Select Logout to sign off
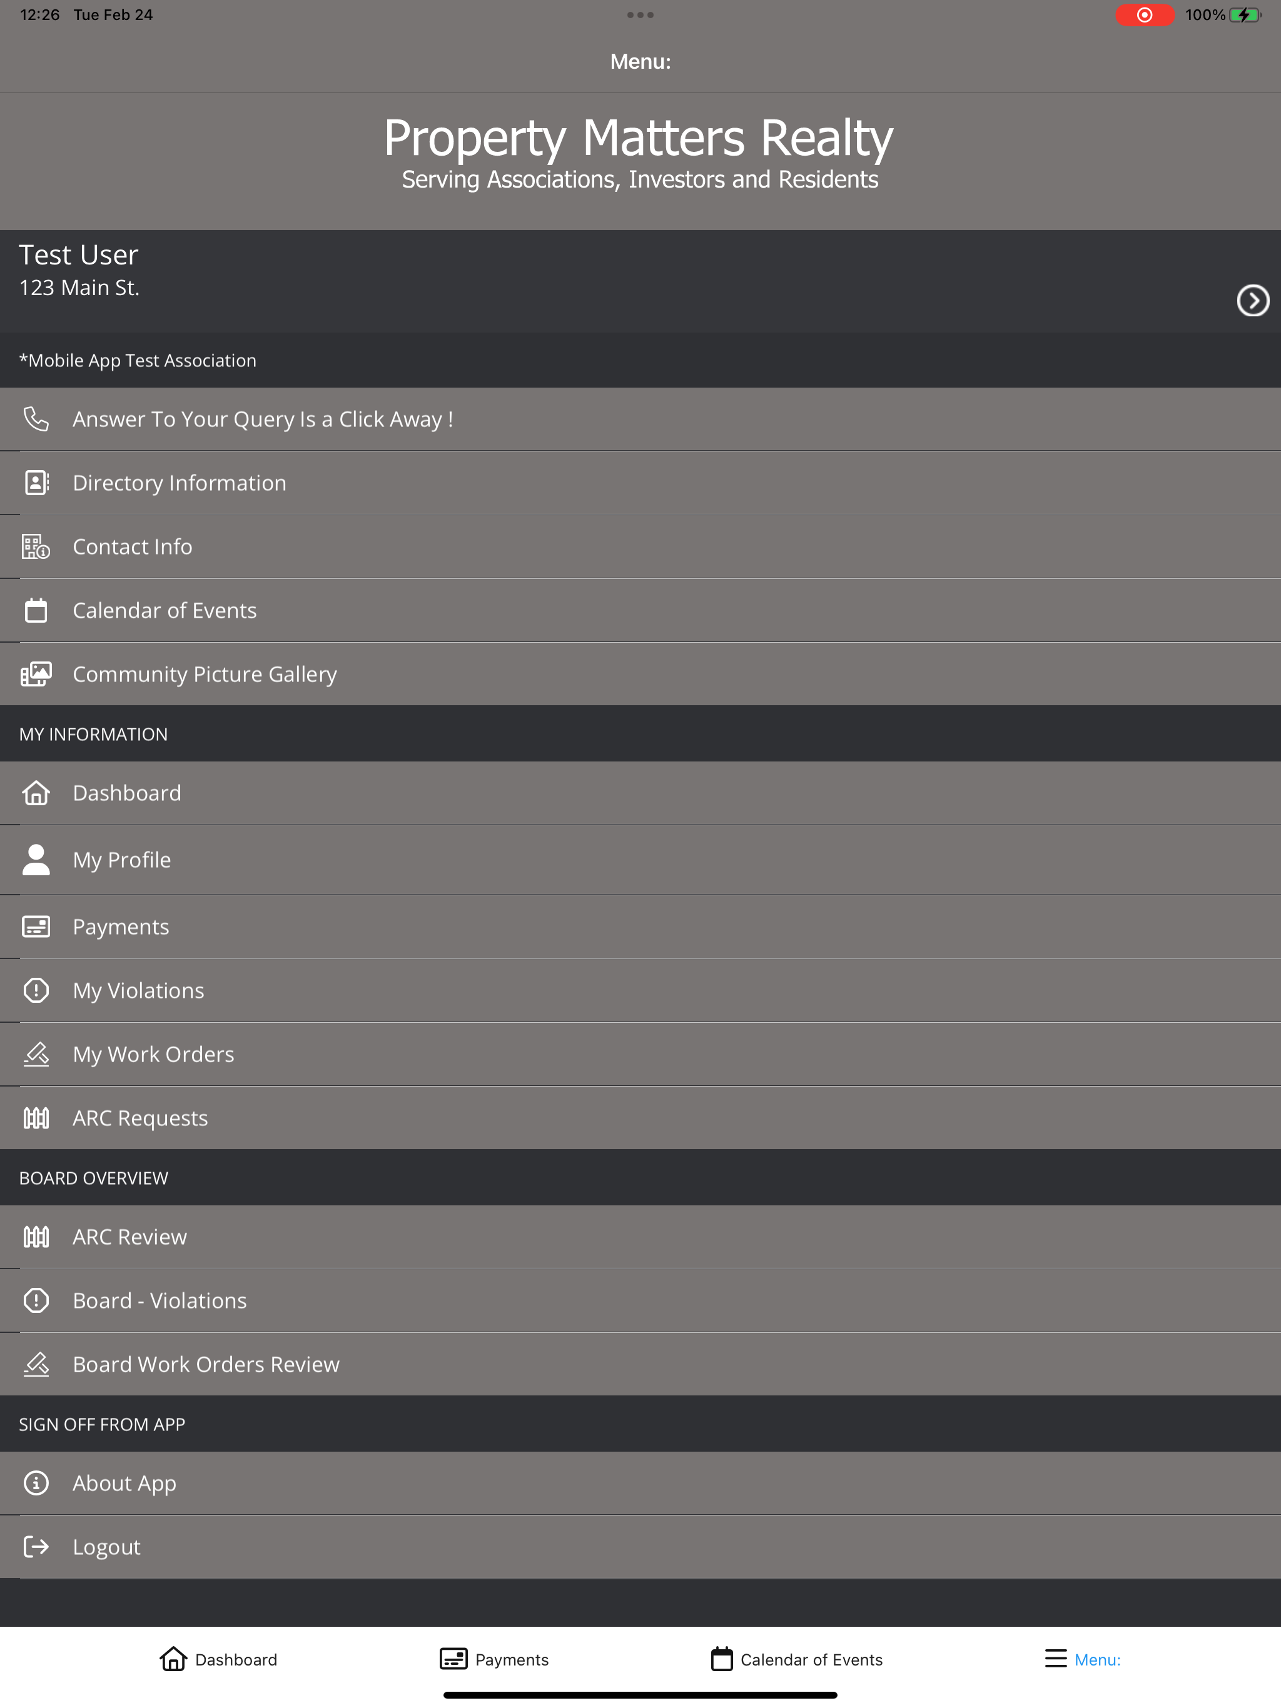 point(640,1547)
